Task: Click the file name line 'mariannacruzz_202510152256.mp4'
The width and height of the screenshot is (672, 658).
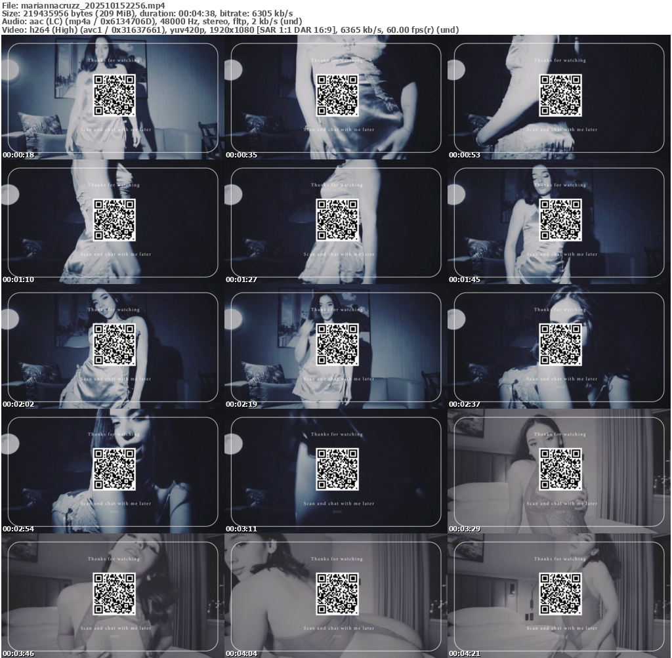Action: point(83,5)
